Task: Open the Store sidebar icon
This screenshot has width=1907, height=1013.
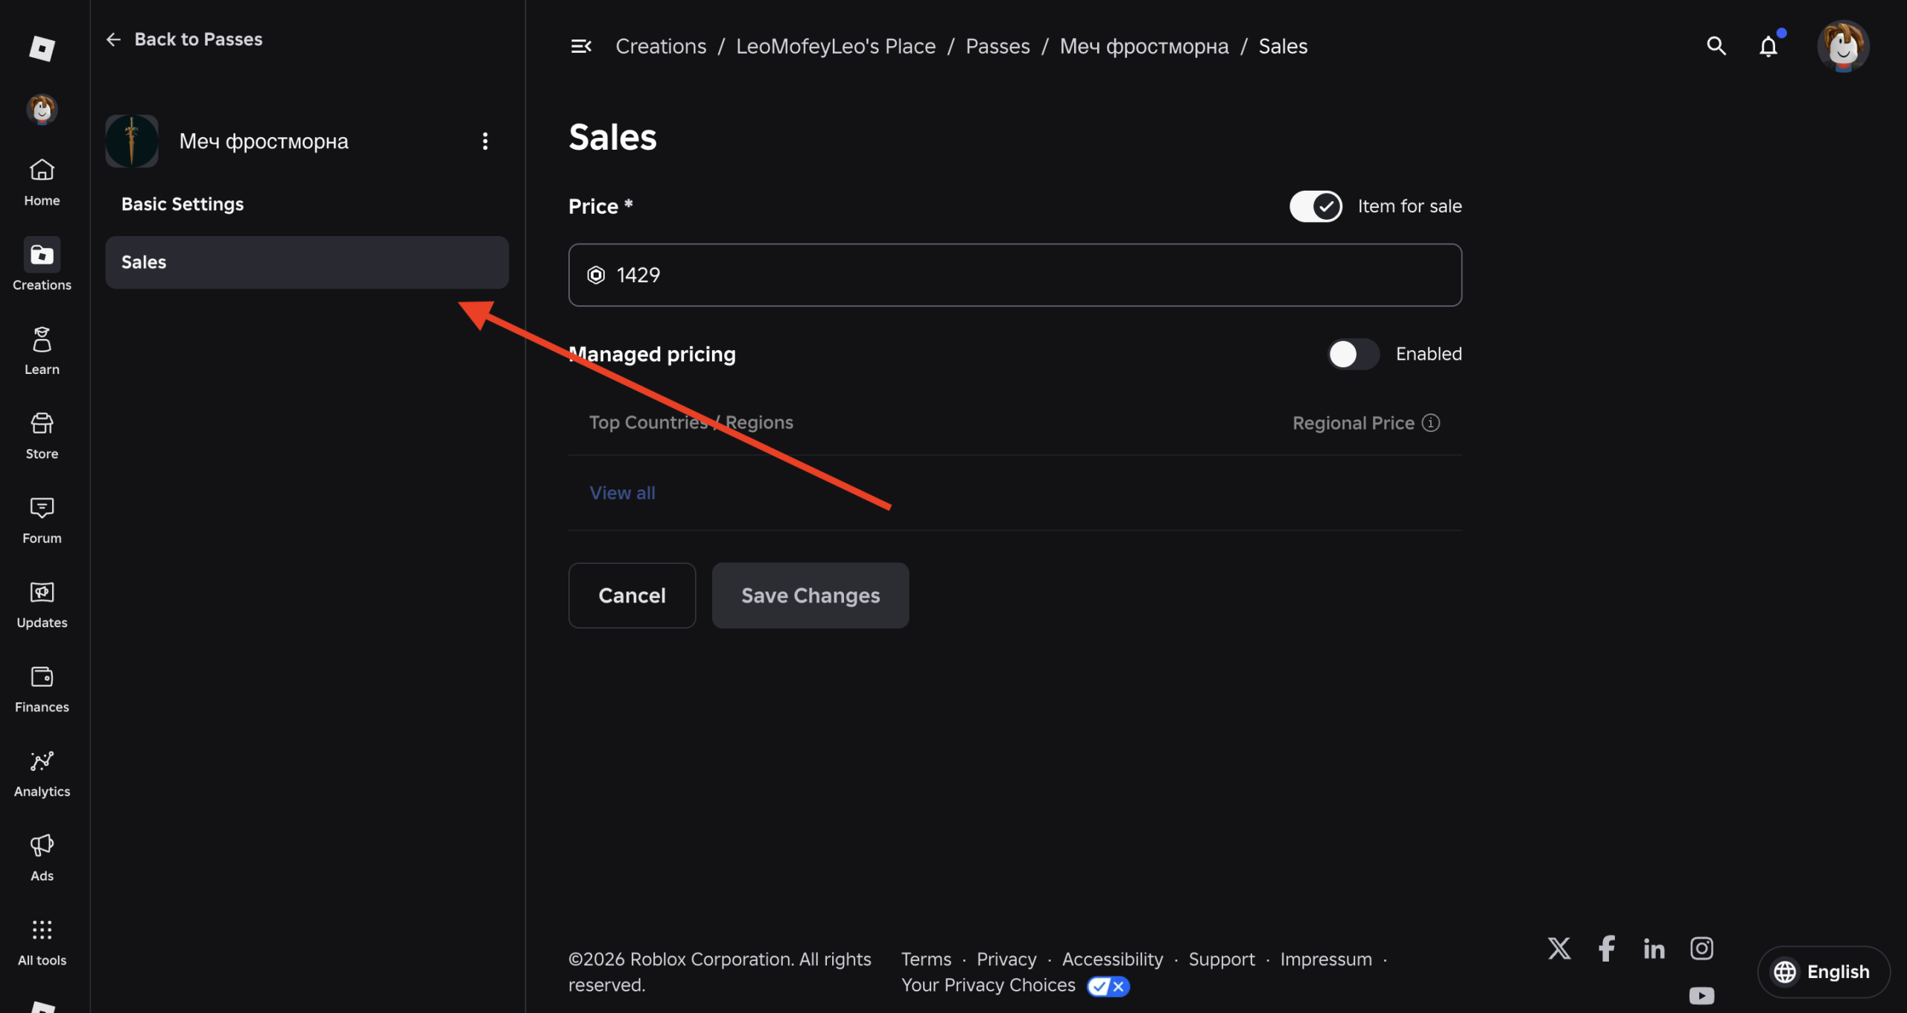Action: pyautogui.click(x=42, y=424)
